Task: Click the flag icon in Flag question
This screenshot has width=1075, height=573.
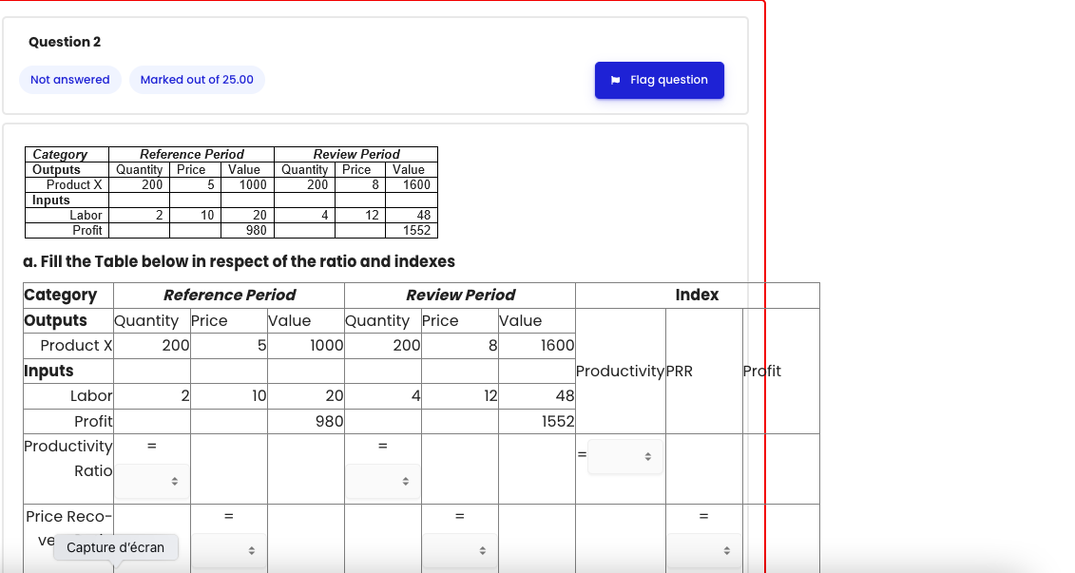Action: [x=615, y=80]
